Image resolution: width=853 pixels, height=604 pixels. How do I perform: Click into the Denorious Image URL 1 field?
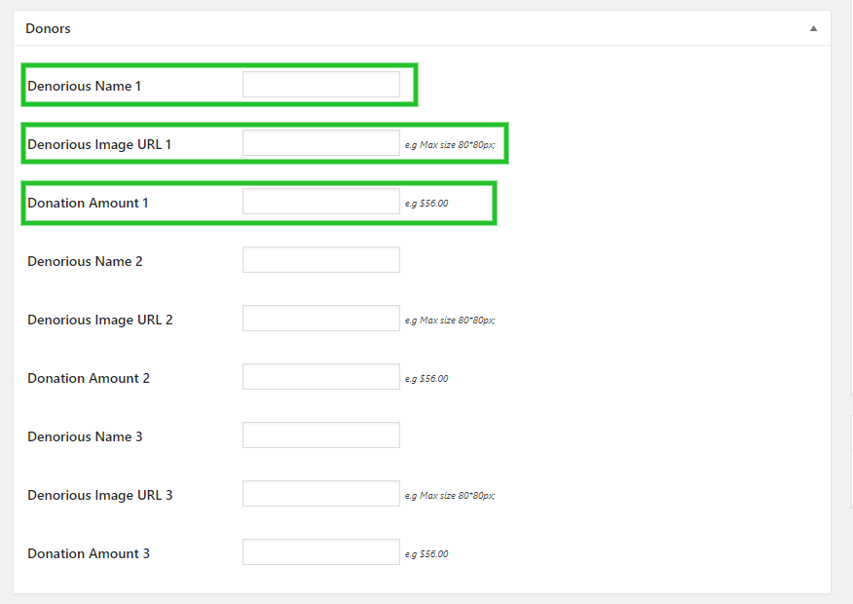click(321, 142)
